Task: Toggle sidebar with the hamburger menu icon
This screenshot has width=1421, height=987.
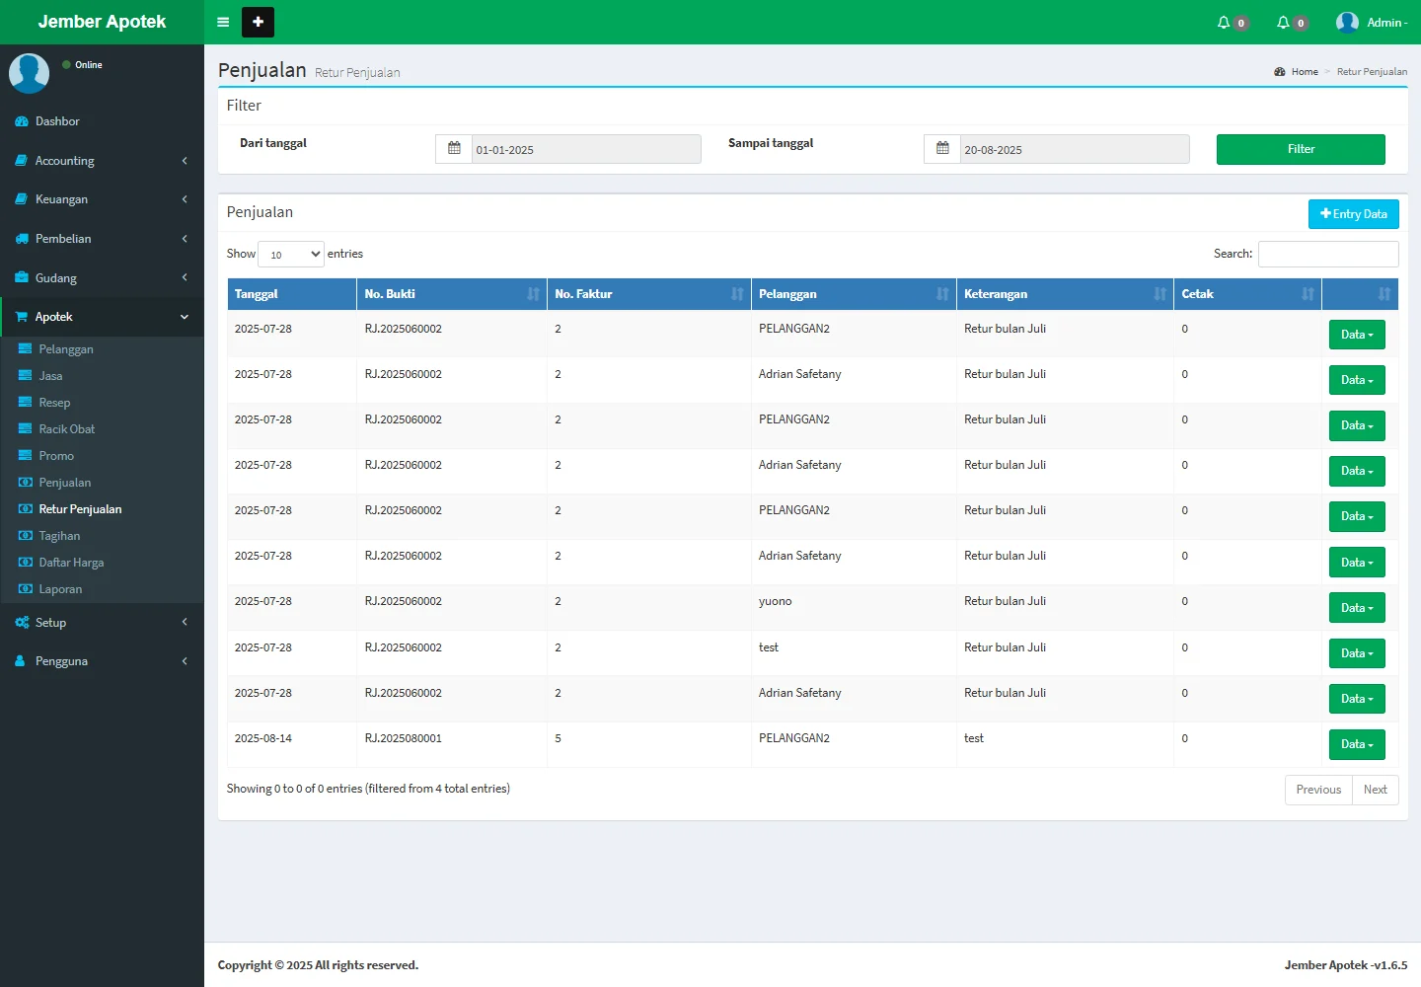Action: (223, 22)
